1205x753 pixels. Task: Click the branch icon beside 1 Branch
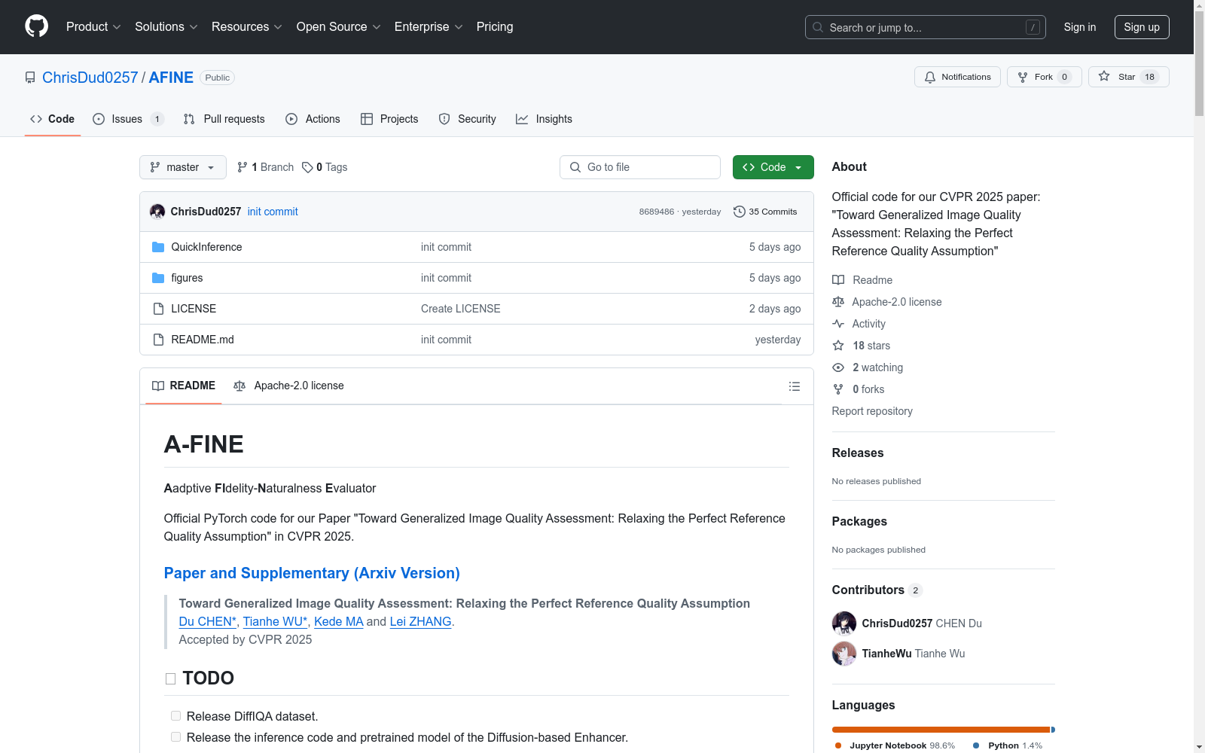pyautogui.click(x=243, y=167)
